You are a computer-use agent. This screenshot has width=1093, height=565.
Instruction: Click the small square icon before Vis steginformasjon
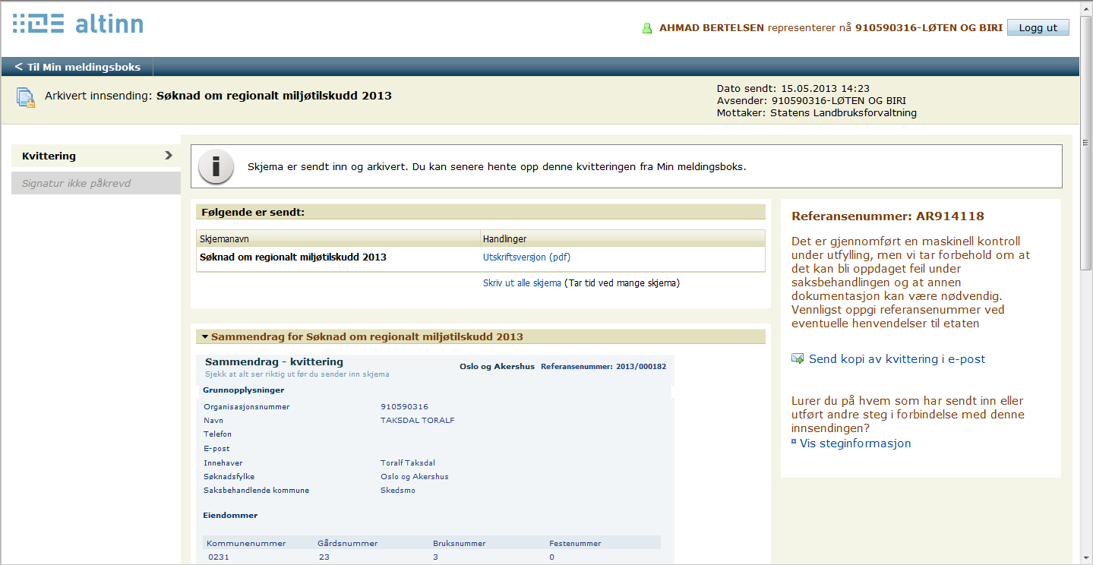coord(794,441)
